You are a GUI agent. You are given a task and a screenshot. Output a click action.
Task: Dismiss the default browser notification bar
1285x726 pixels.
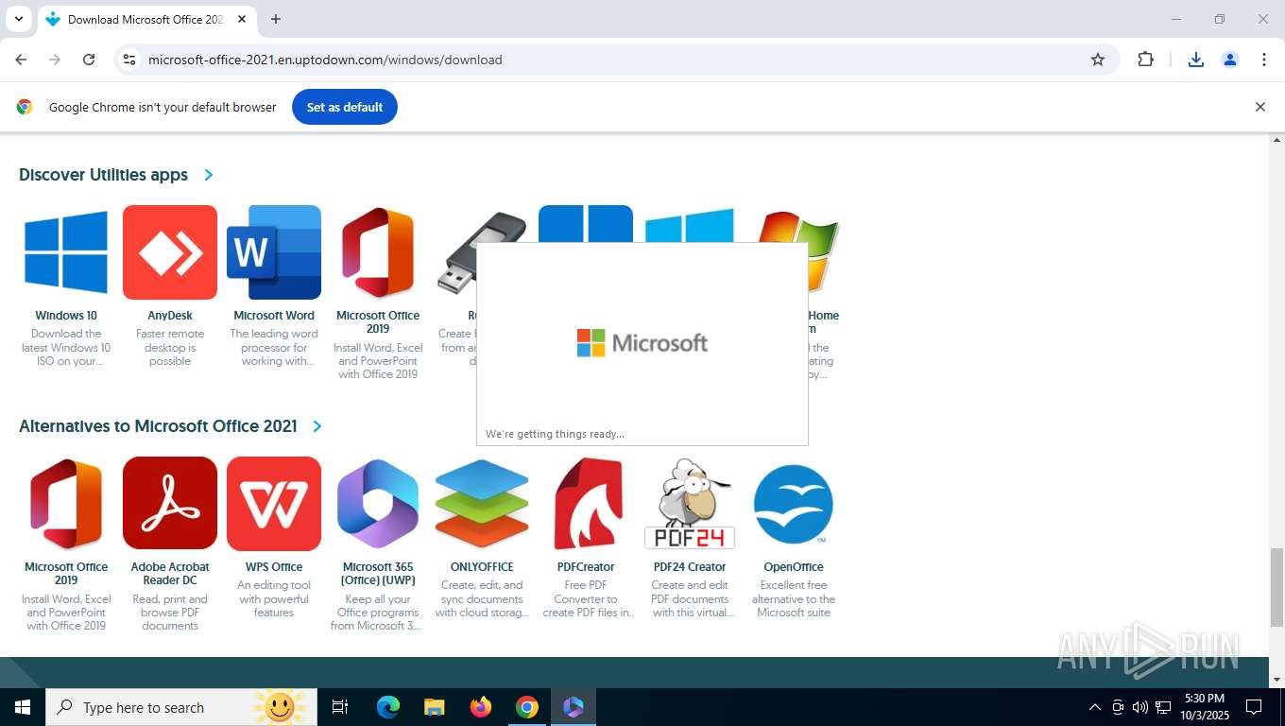tap(1259, 107)
